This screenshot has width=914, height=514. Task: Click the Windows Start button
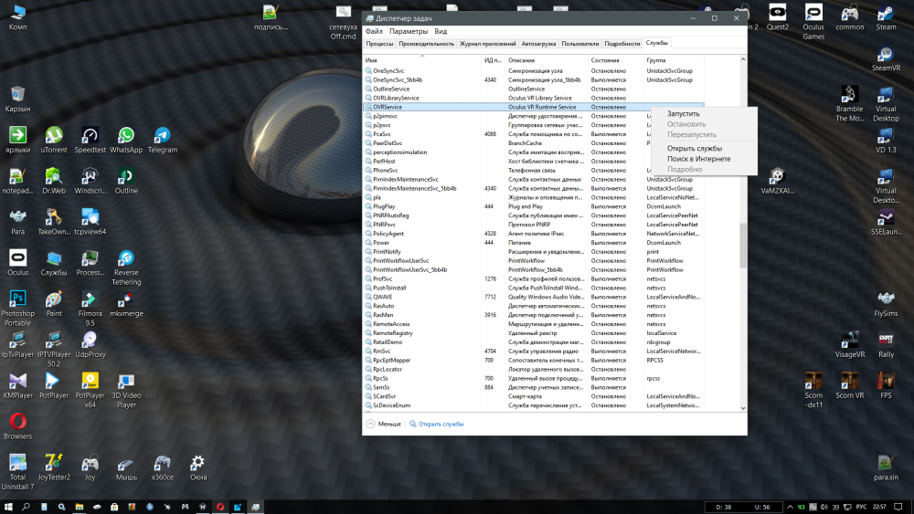(9, 506)
